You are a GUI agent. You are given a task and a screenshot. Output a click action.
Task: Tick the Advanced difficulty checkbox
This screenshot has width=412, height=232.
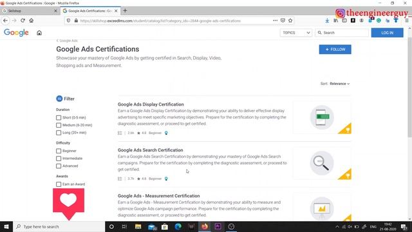coord(59,166)
